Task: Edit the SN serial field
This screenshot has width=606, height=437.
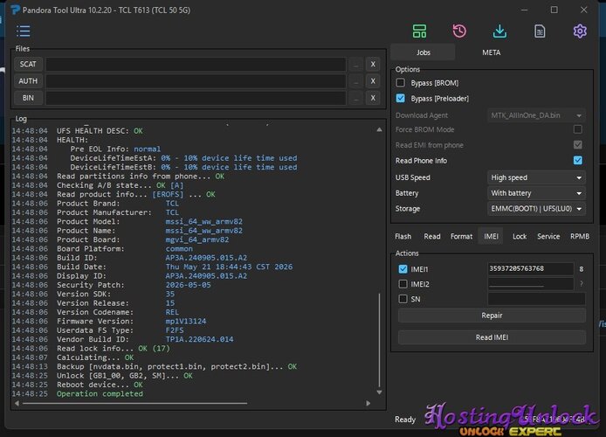Action: [x=536, y=299]
